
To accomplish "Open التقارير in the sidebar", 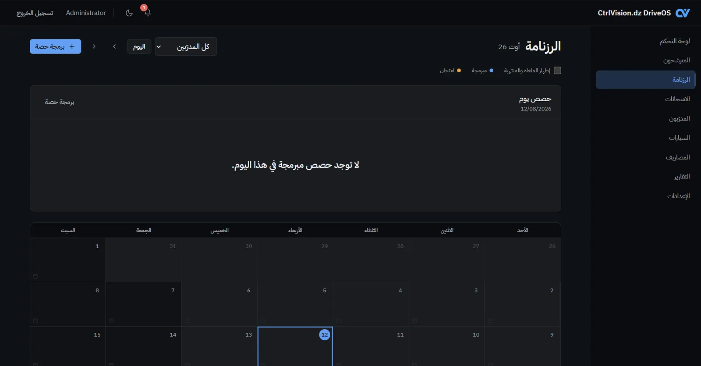I will pos(646,176).
